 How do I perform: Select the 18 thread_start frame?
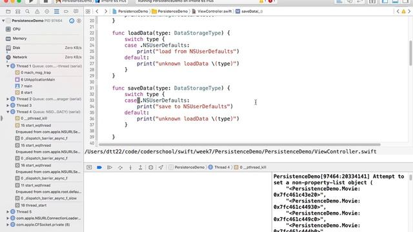pyautogui.click(x=30, y=205)
